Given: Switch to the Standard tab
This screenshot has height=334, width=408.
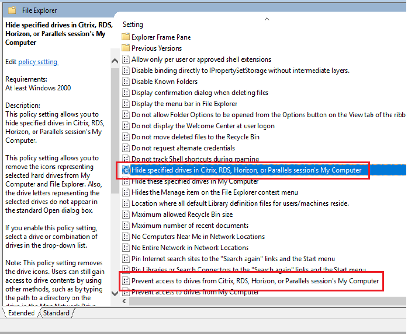Looking at the screenshot, I should (57, 313).
